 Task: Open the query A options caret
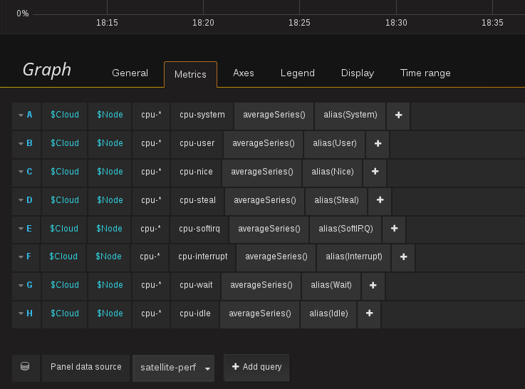[x=21, y=115]
